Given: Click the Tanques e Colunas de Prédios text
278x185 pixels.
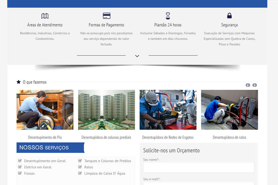Looking at the screenshot, I should [x=108, y=161].
